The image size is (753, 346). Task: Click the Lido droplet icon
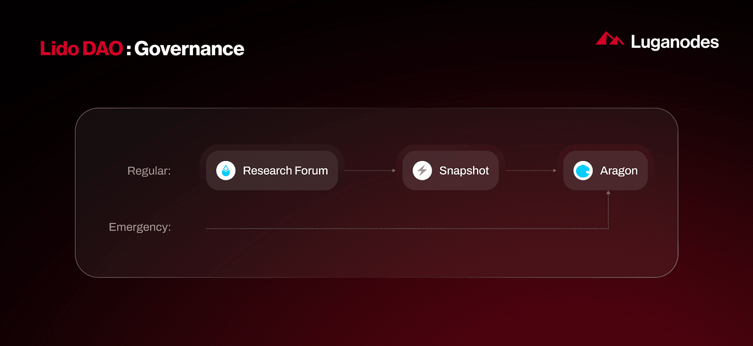point(226,170)
